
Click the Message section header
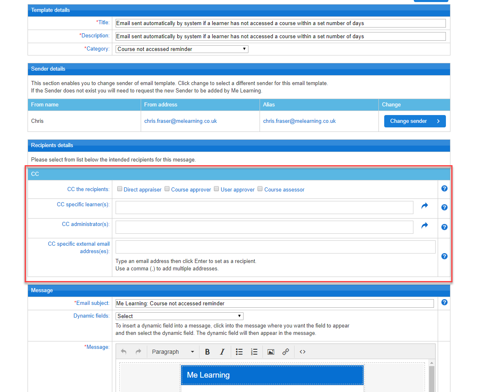click(x=239, y=291)
